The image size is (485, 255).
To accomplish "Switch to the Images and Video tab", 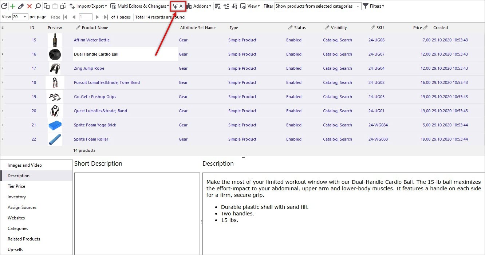I will point(25,165).
